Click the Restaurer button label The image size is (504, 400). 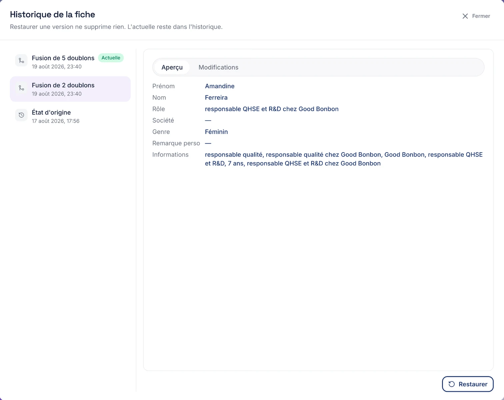(473, 384)
